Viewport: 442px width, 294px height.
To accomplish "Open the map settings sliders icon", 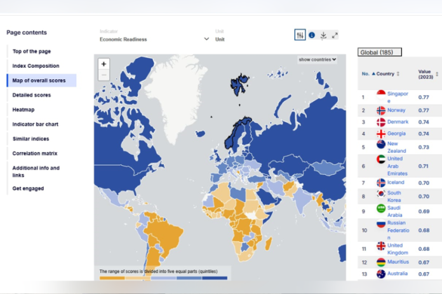I will (300, 35).
